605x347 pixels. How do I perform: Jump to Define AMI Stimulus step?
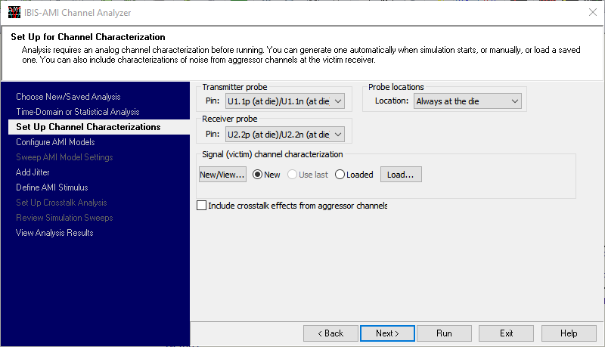[51, 187]
